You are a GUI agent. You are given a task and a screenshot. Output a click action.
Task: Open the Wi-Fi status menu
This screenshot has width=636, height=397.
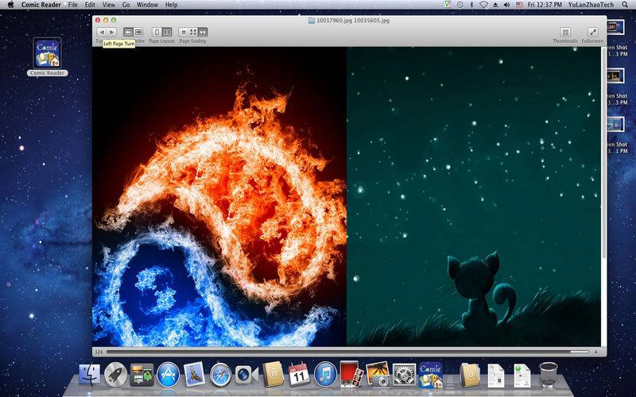[483, 5]
